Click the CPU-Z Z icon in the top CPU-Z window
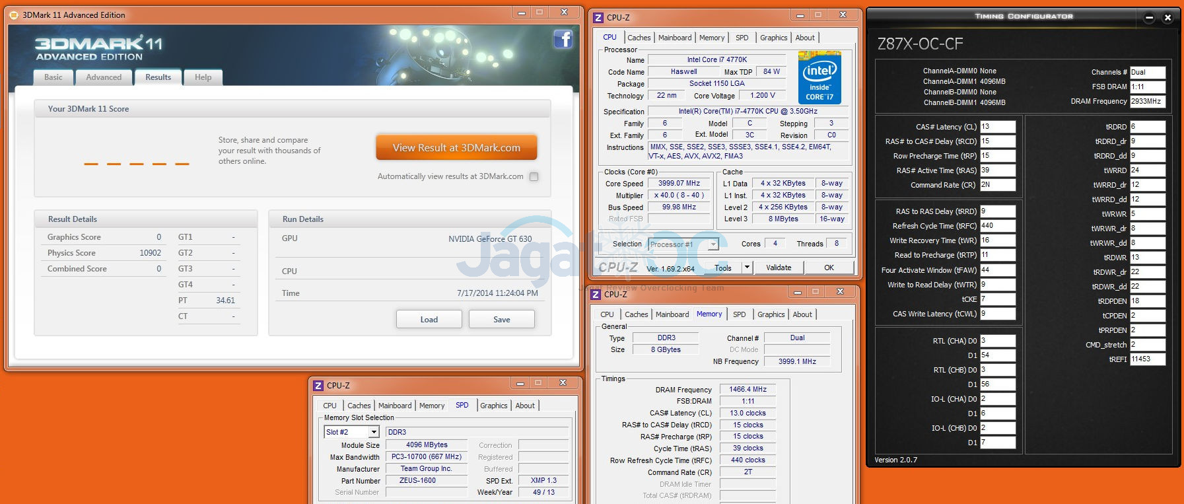 tap(598, 18)
